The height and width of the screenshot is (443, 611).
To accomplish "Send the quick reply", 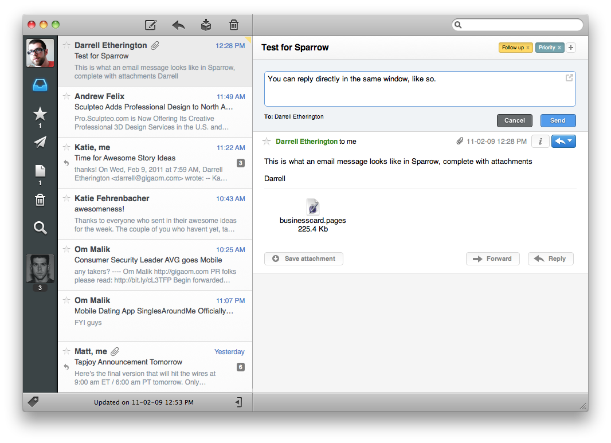I will pos(558,120).
